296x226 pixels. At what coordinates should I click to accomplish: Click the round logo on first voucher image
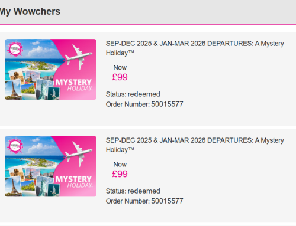(x=15, y=49)
